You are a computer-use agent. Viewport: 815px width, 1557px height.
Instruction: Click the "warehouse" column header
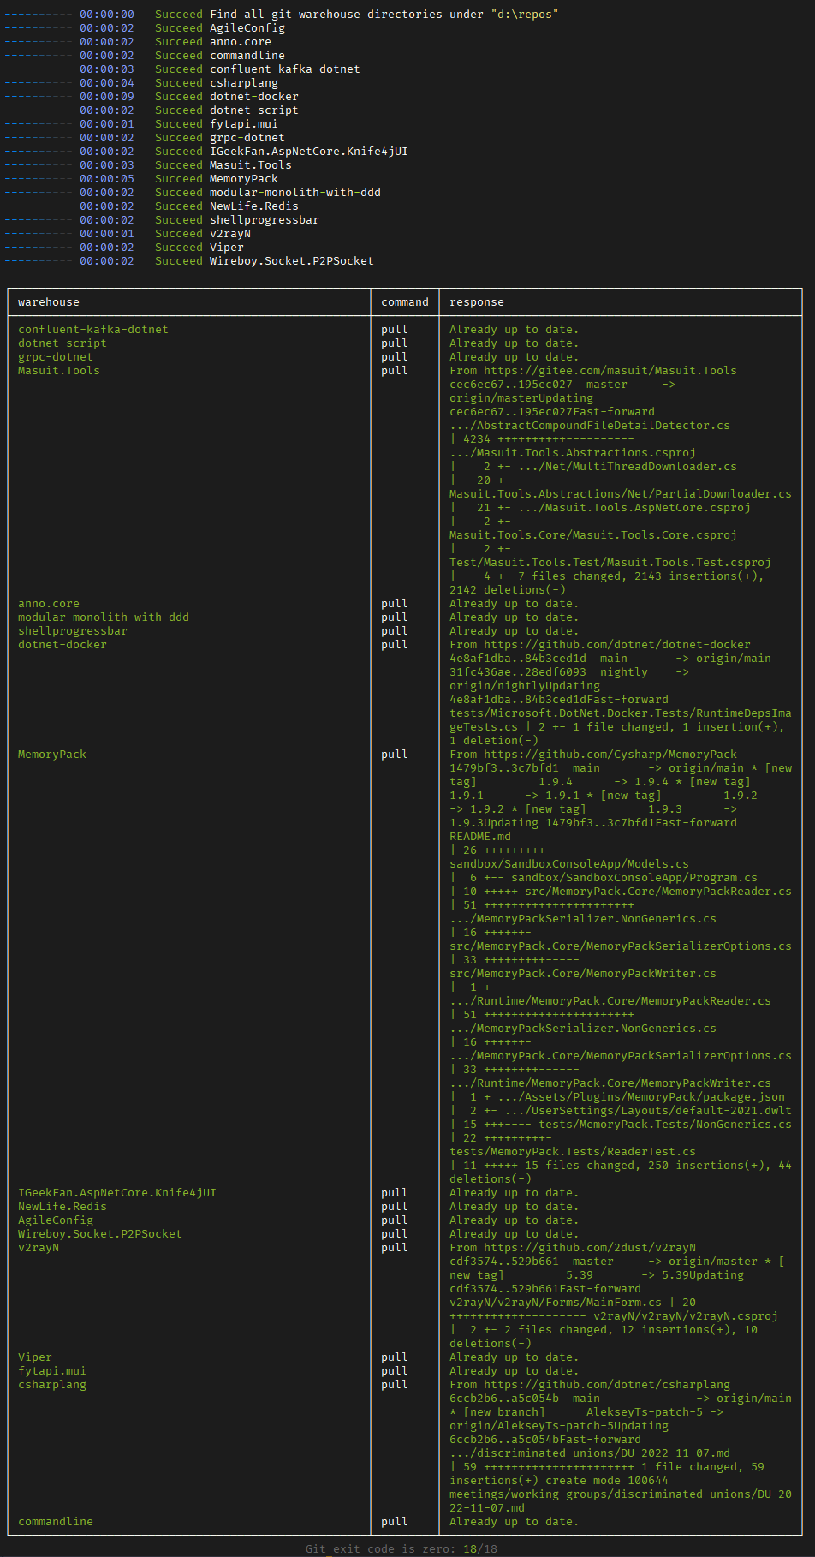click(x=49, y=302)
